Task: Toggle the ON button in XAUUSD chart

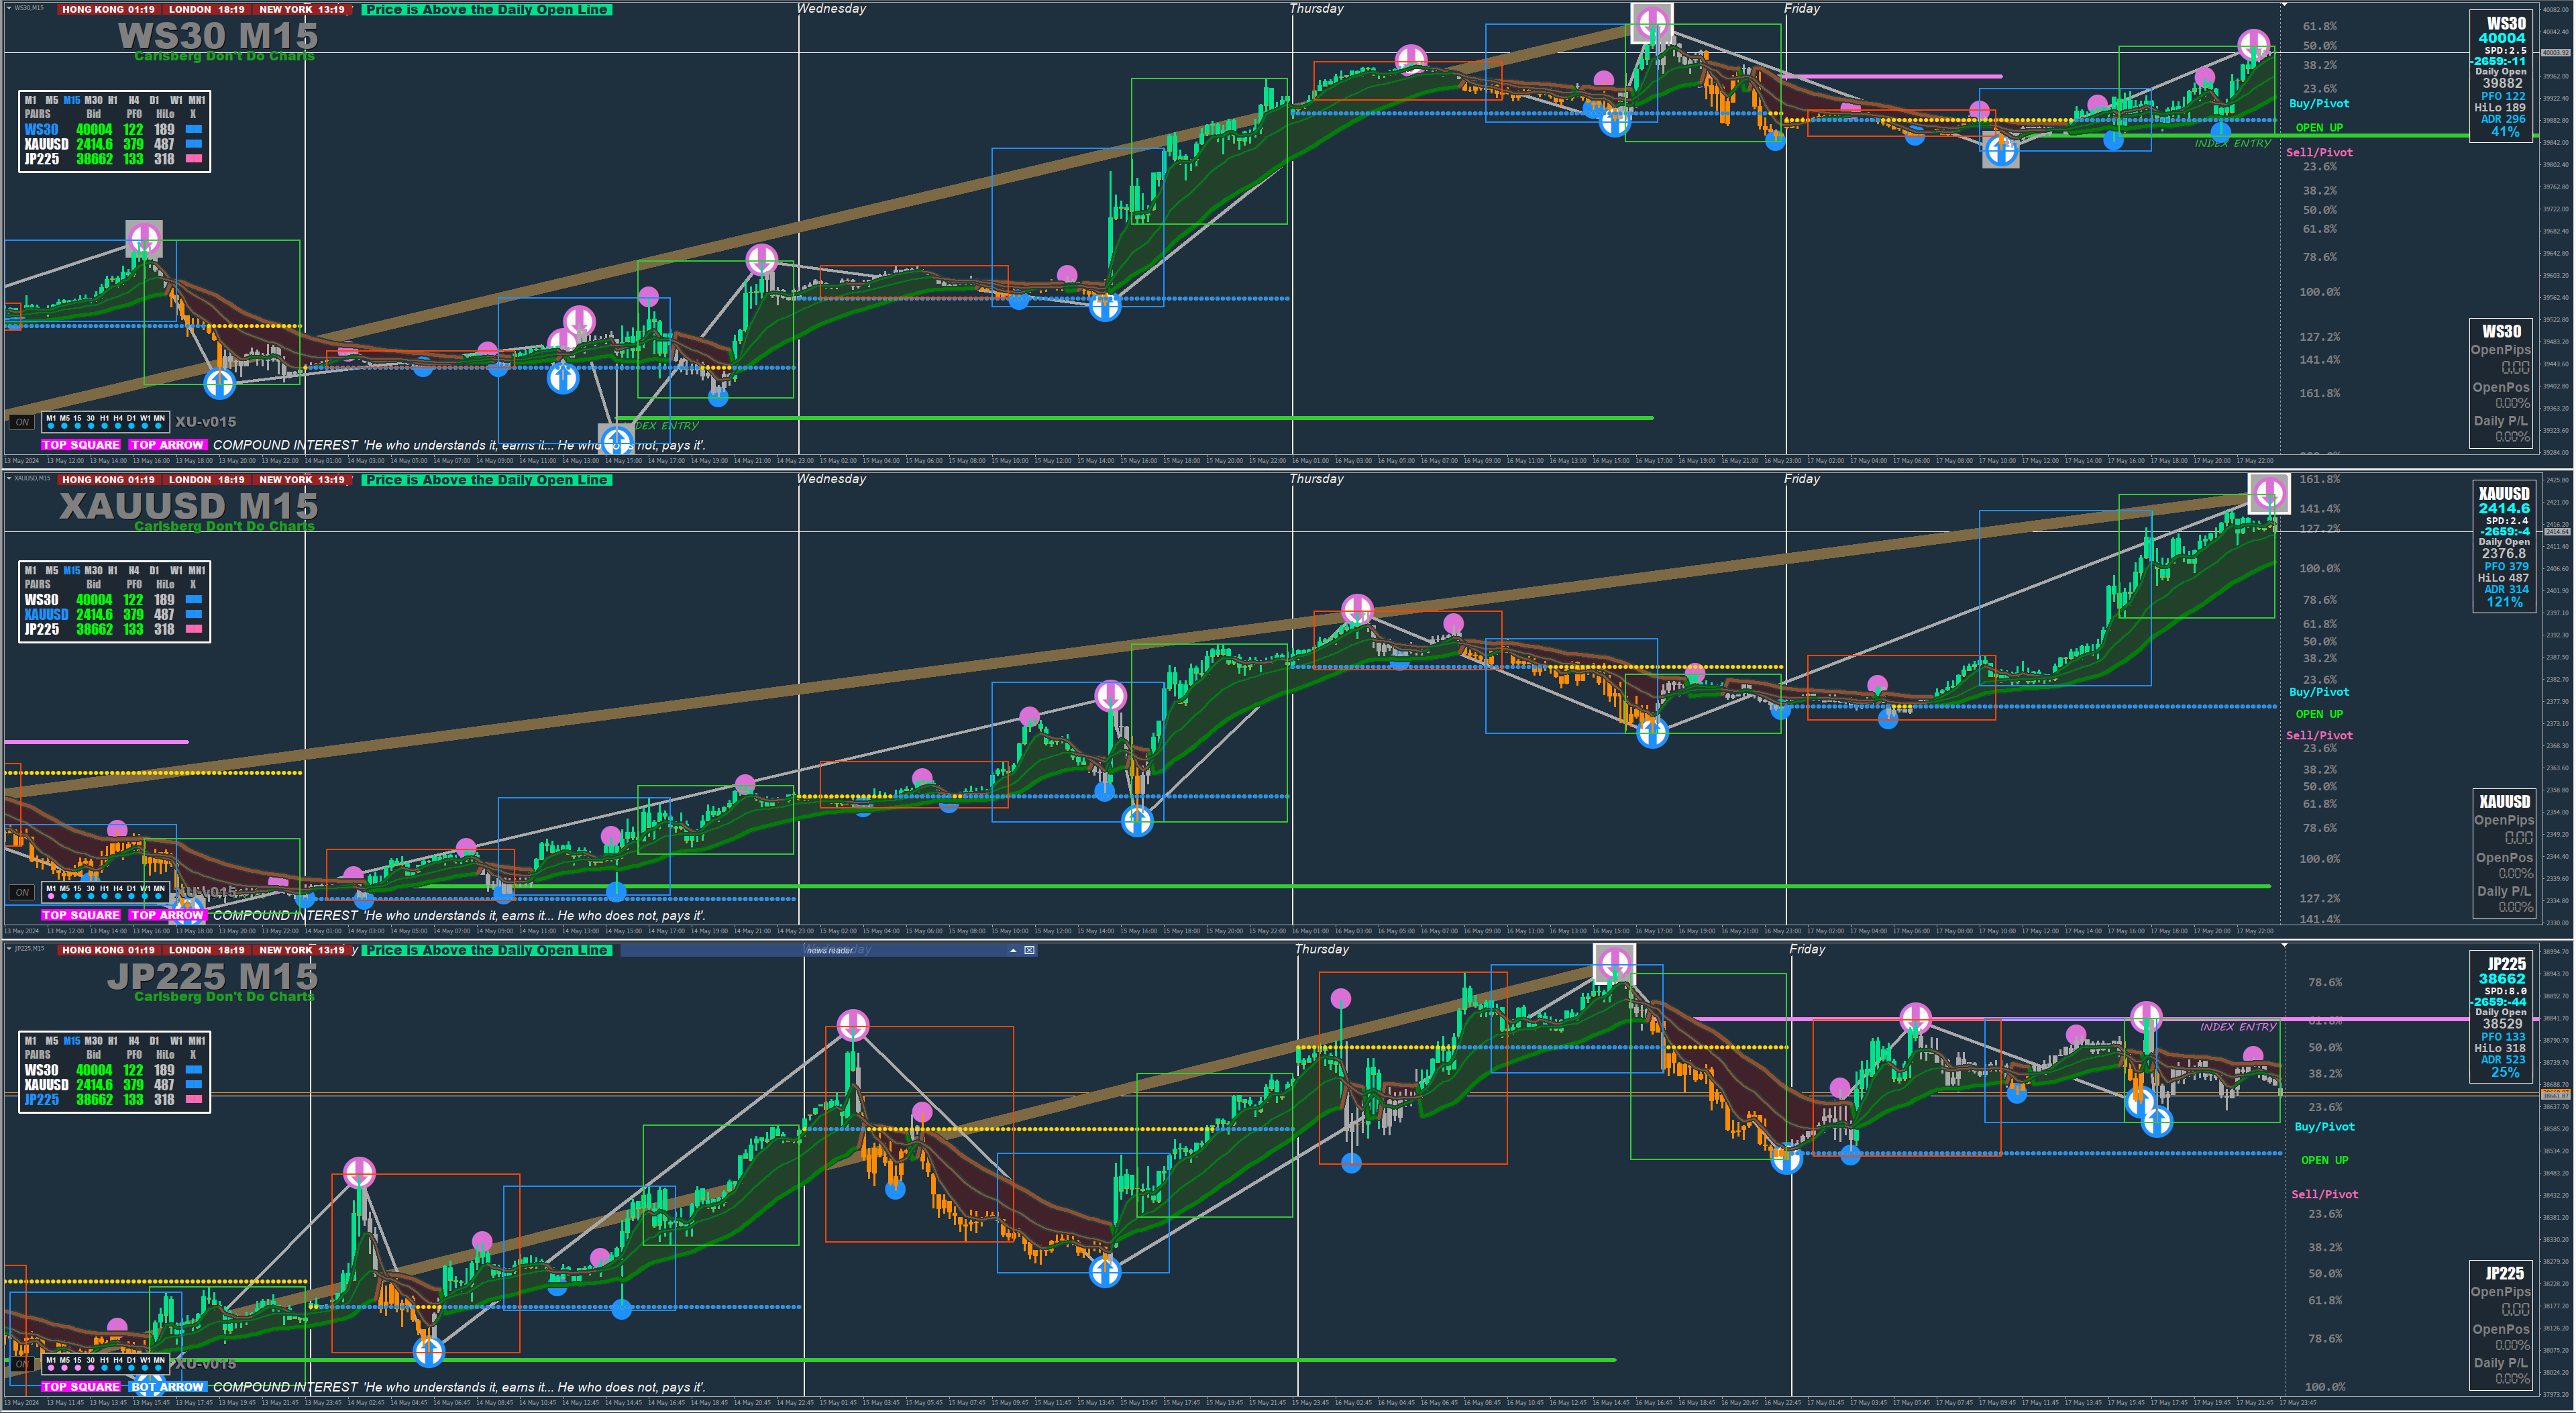Action: pos(22,892)
